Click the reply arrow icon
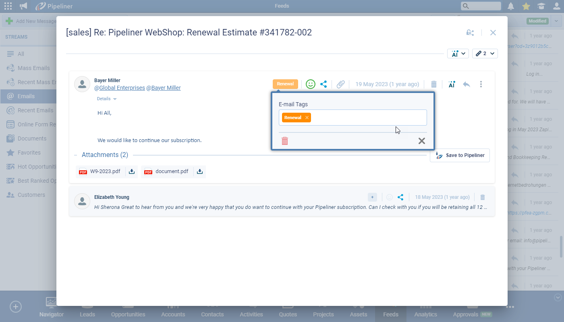The height and width of the screenshot is (322, 564). click(x=467, y=84)
